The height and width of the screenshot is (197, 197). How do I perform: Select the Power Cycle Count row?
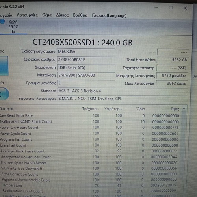tap(90, 134)
